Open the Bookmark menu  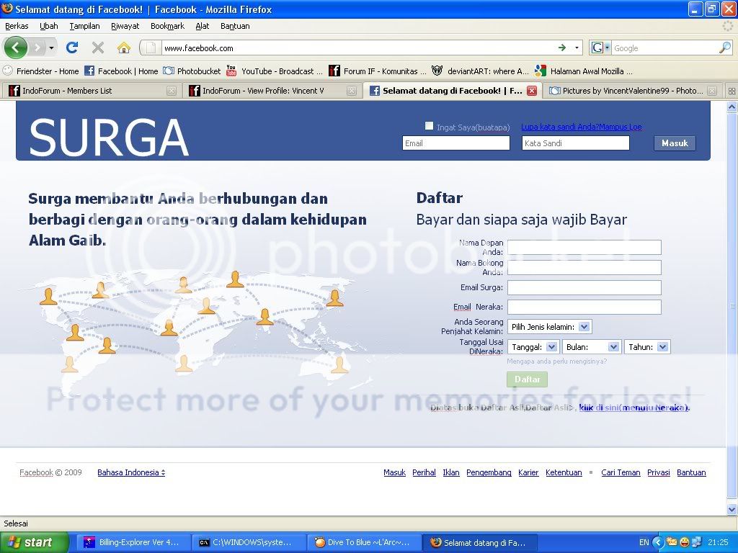click(167, 26)
